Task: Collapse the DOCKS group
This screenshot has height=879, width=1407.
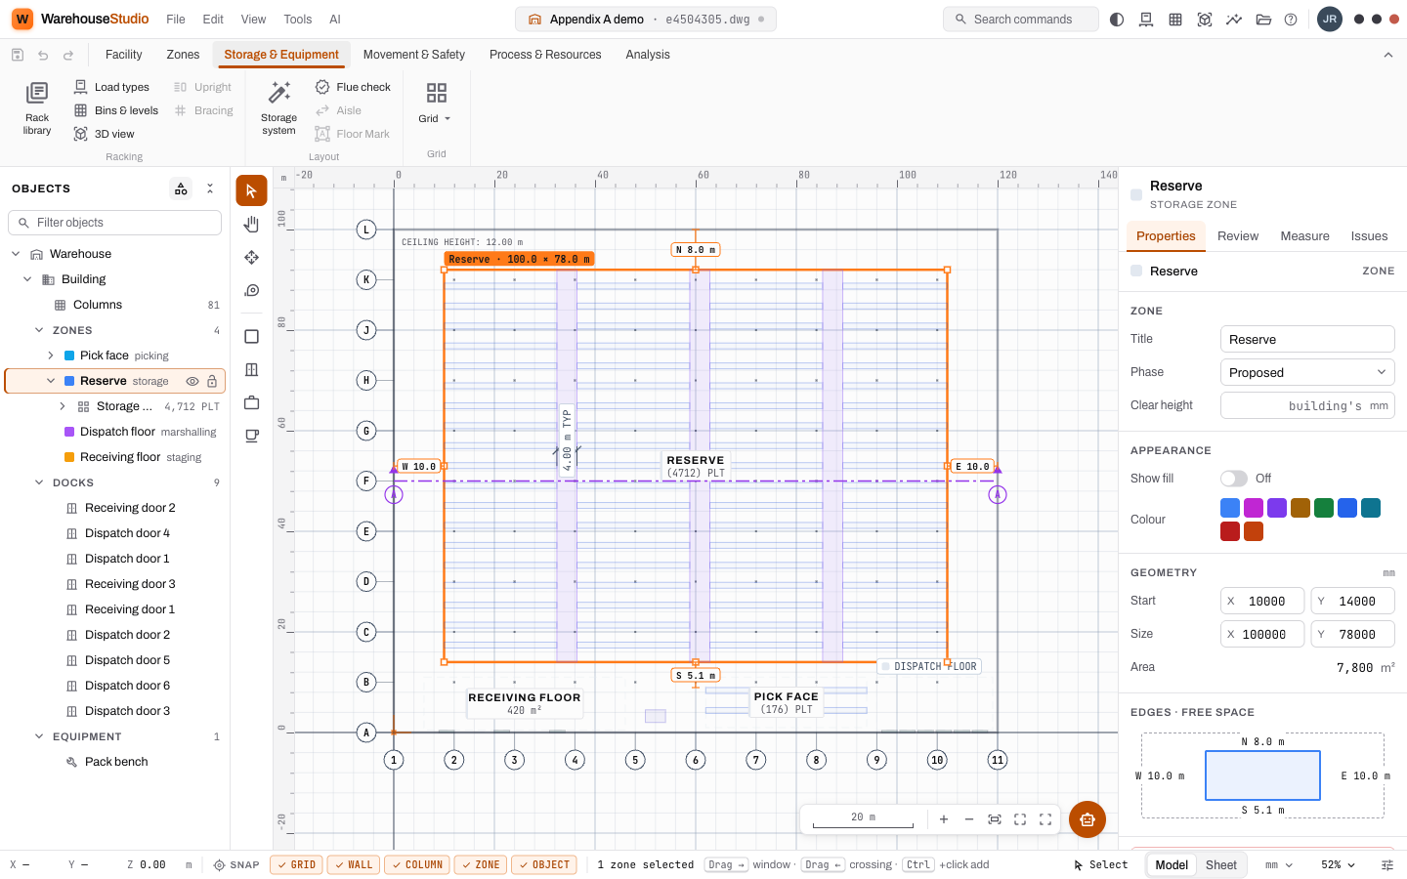Action: (x=39, y=482)
